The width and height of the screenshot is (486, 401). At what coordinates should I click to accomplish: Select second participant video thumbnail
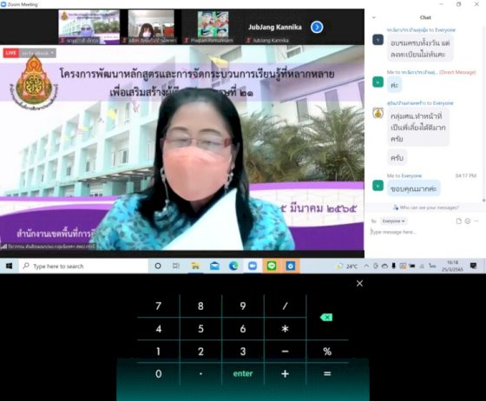click(x=152, y=27)
